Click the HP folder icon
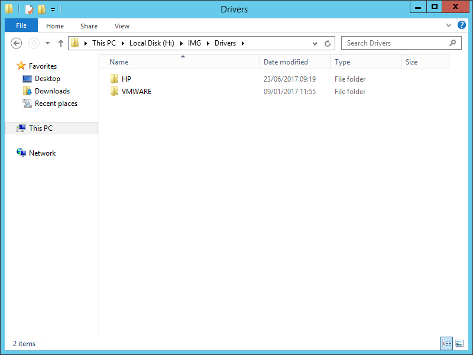Image resolution: width=473 pixels, height=355 pixels. pyautogui.click(x=114, y=79)
